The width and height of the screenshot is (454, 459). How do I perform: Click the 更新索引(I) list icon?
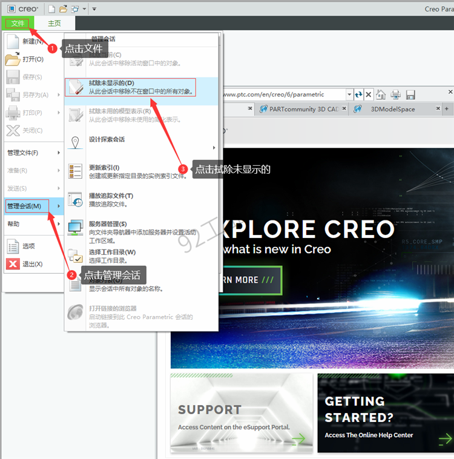[x=75, y=171]
